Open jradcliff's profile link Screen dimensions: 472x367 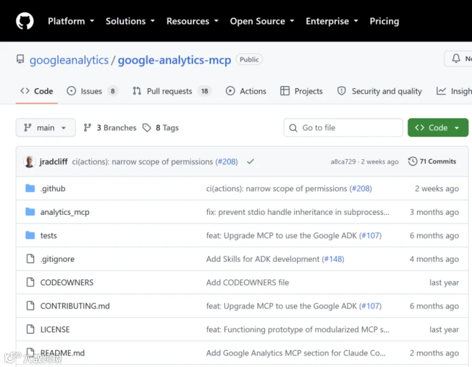(x=53, y=162)
